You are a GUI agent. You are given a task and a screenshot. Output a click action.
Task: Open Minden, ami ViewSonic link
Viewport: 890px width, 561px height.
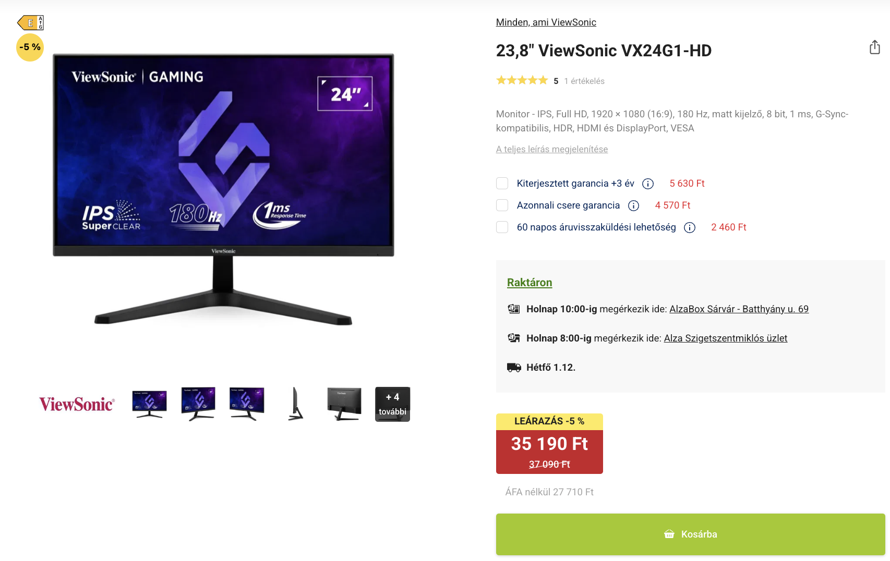coord(546,22)
